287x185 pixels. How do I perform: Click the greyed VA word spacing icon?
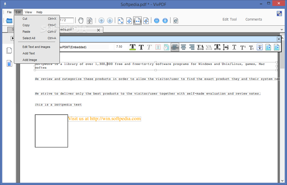[209, 47]
